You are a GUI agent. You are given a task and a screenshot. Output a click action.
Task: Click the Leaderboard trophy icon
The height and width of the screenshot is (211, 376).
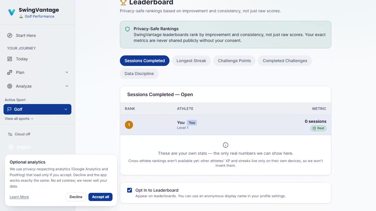pyautogui.click(x=123, y=2)
